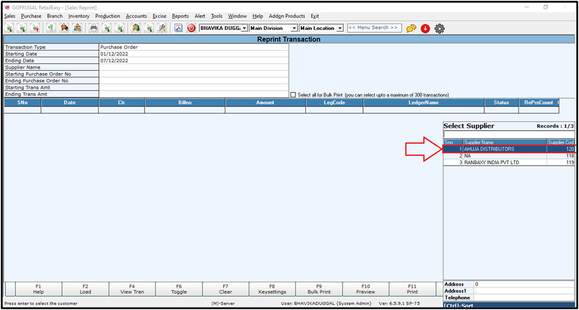Click the F7 Clear button
The image size is (579, 310).
click(225, 289)
